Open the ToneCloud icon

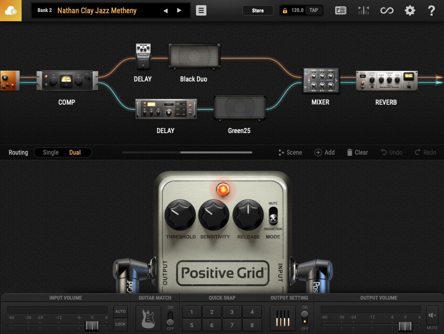pyautogui.click(x=11, y=10)
